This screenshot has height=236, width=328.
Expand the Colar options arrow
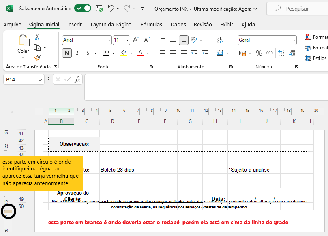click(23, 57)
